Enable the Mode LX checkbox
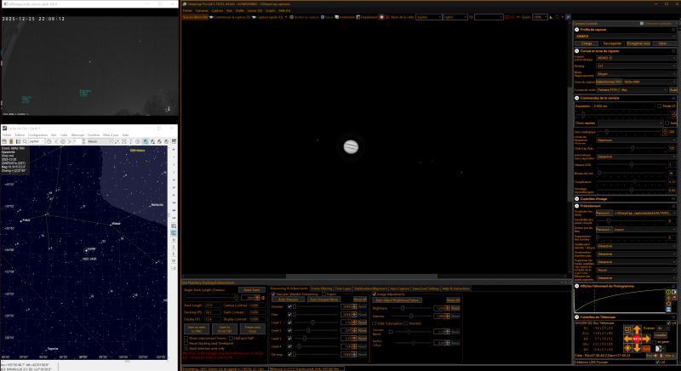The height and width of the screenshot is (371, 681). point(659,106)
